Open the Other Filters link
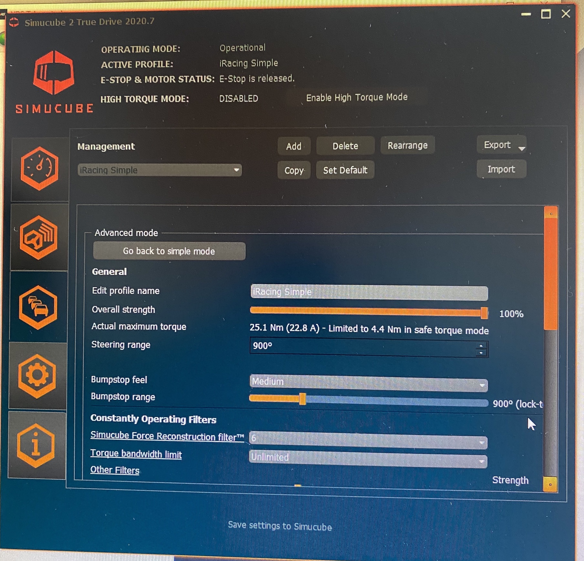 point(115,470)
